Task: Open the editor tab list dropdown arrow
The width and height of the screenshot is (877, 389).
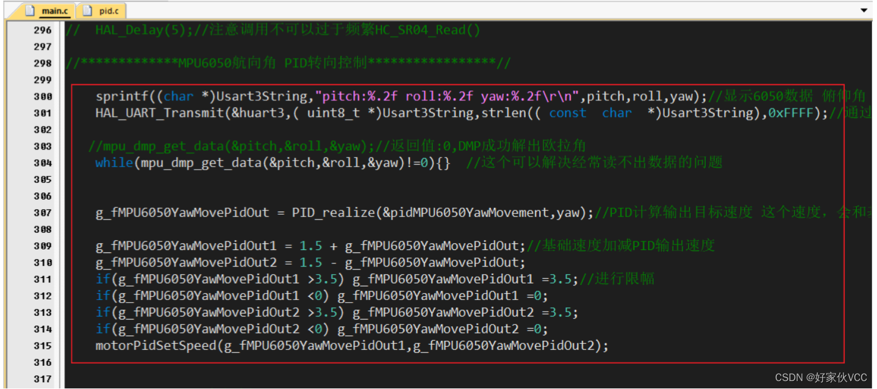Action: [x=864, y=10]
